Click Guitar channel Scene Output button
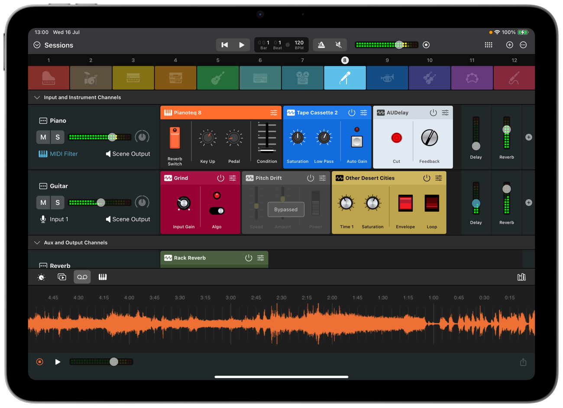This screenshot has width=563, height=408. (x=128, y=219)
